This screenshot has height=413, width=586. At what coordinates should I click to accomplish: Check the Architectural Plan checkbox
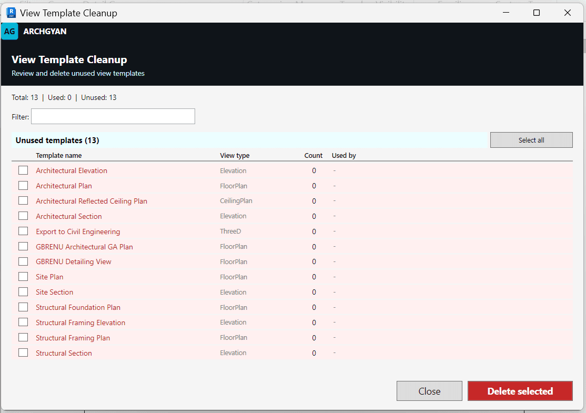coord(23,186)
